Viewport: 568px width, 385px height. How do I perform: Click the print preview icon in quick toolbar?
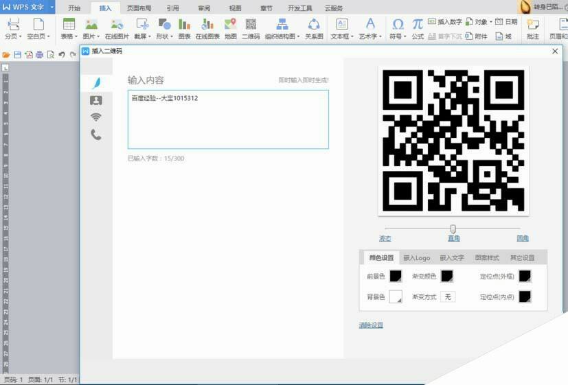50,55
